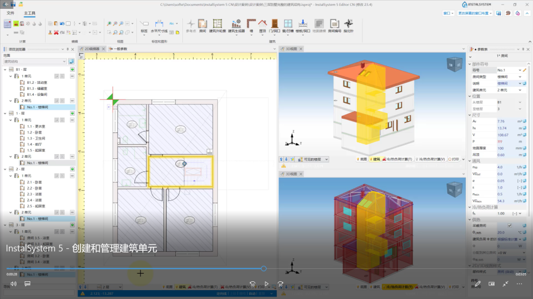Select the bottom 3D视图 tab
The height and width of the screenshot is (299, 533).
pos(291,174)
